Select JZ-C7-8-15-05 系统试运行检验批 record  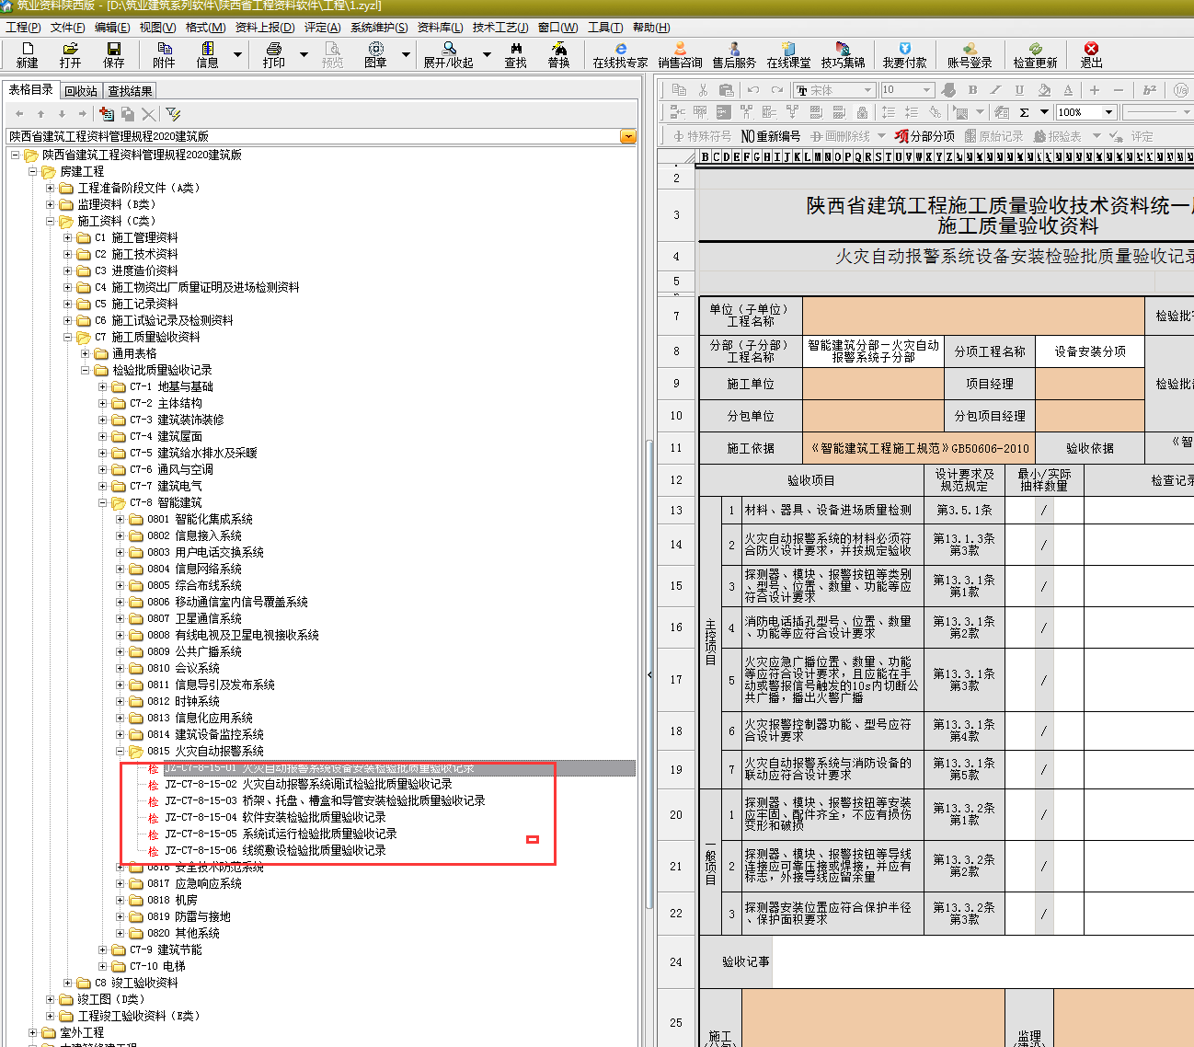point(281,834)
